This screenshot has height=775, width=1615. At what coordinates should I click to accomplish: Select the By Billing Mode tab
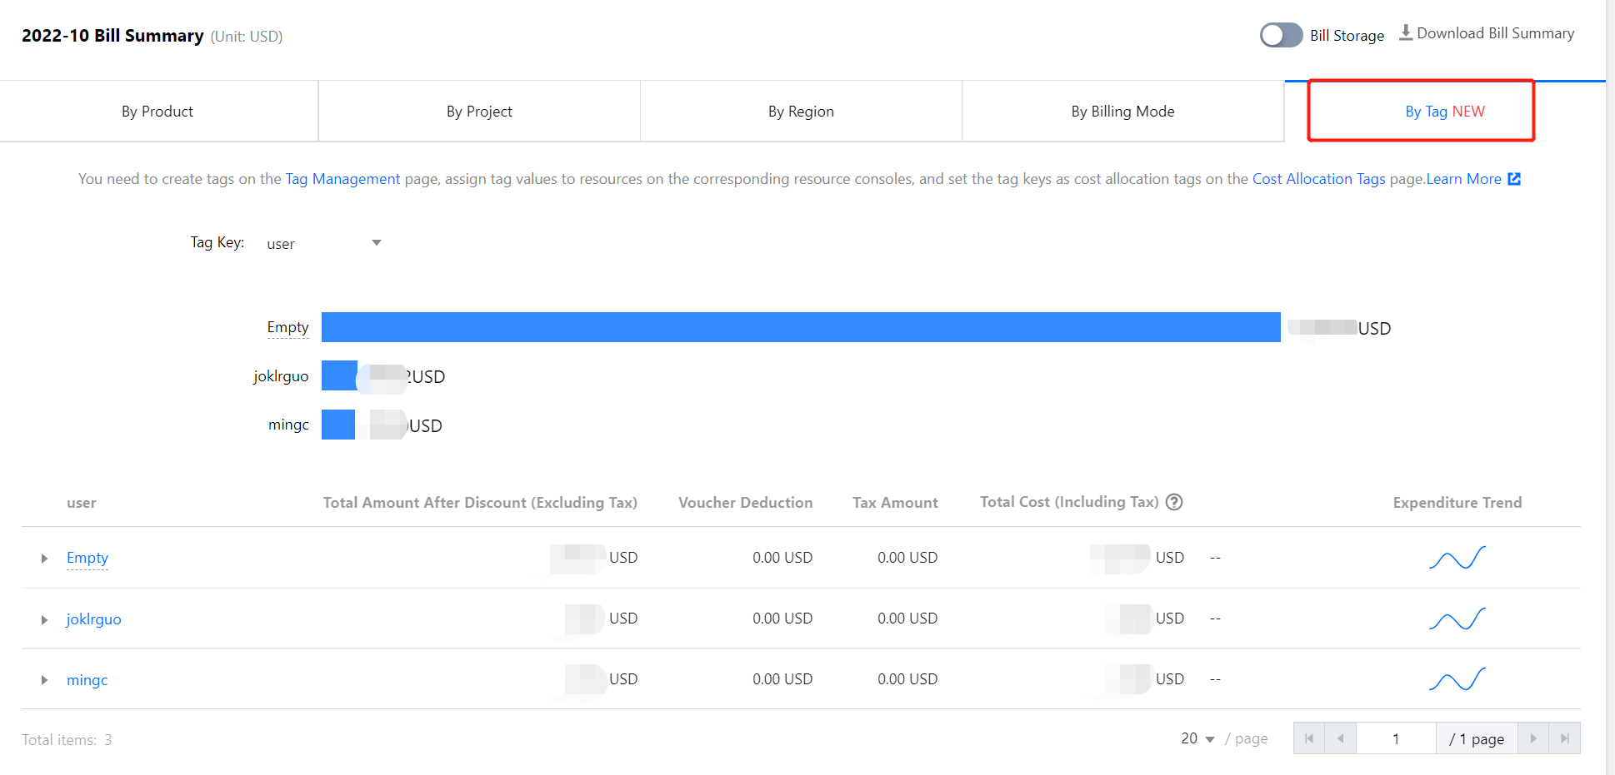tap(1122, 112)
